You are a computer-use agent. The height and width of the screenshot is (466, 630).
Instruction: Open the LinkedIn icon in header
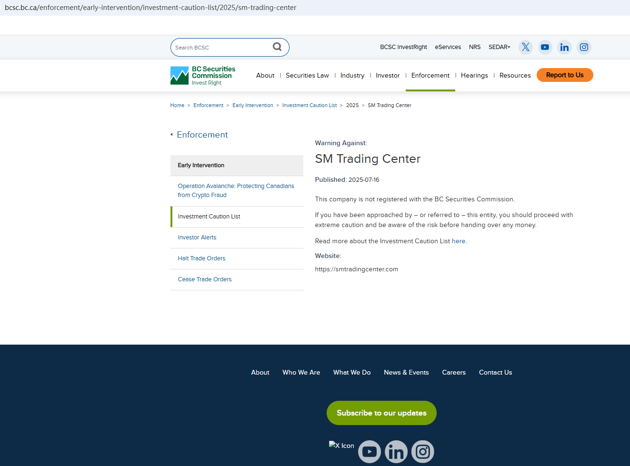click(564, 47)
